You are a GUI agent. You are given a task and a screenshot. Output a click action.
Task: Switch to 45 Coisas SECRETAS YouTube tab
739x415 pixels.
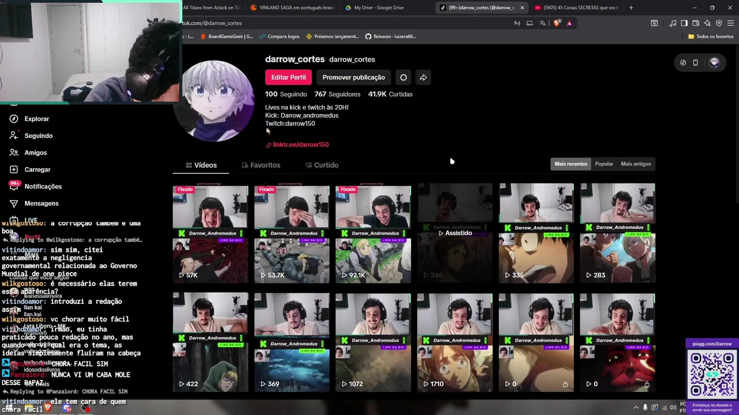point(577,7)
